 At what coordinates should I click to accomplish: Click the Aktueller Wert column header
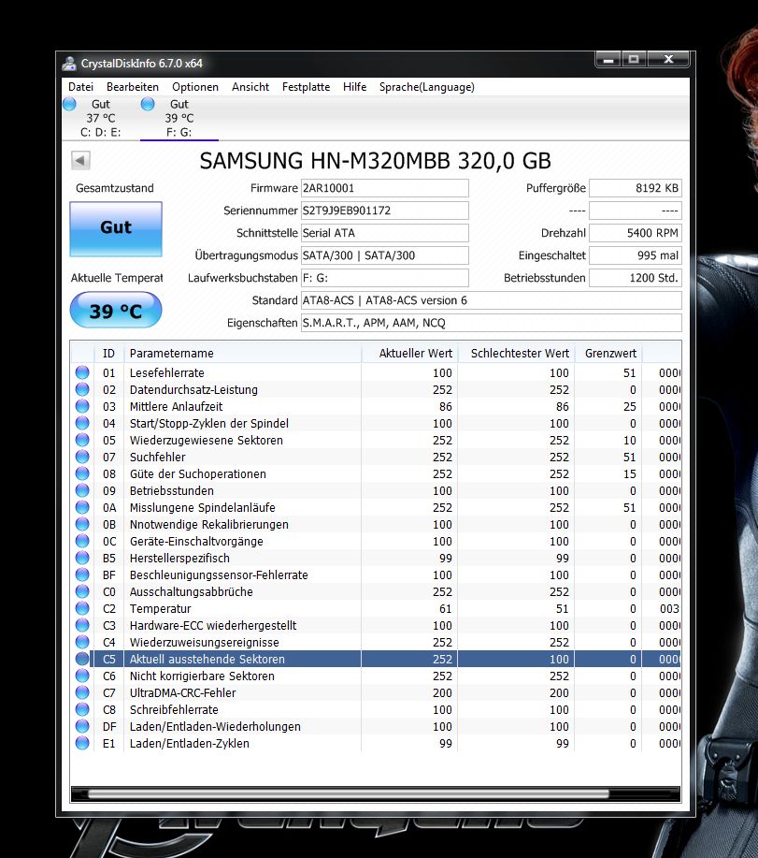tap(410, 354)
